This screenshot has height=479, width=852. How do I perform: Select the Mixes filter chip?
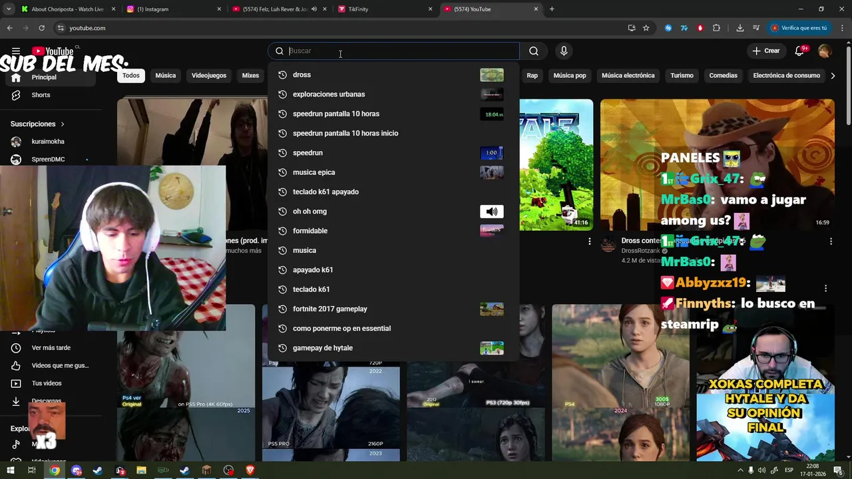click(250, 76)
